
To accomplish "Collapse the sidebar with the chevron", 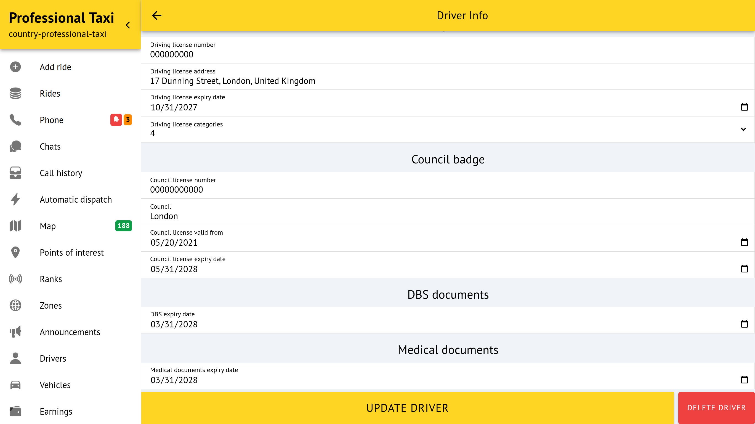I will [128, 25].
